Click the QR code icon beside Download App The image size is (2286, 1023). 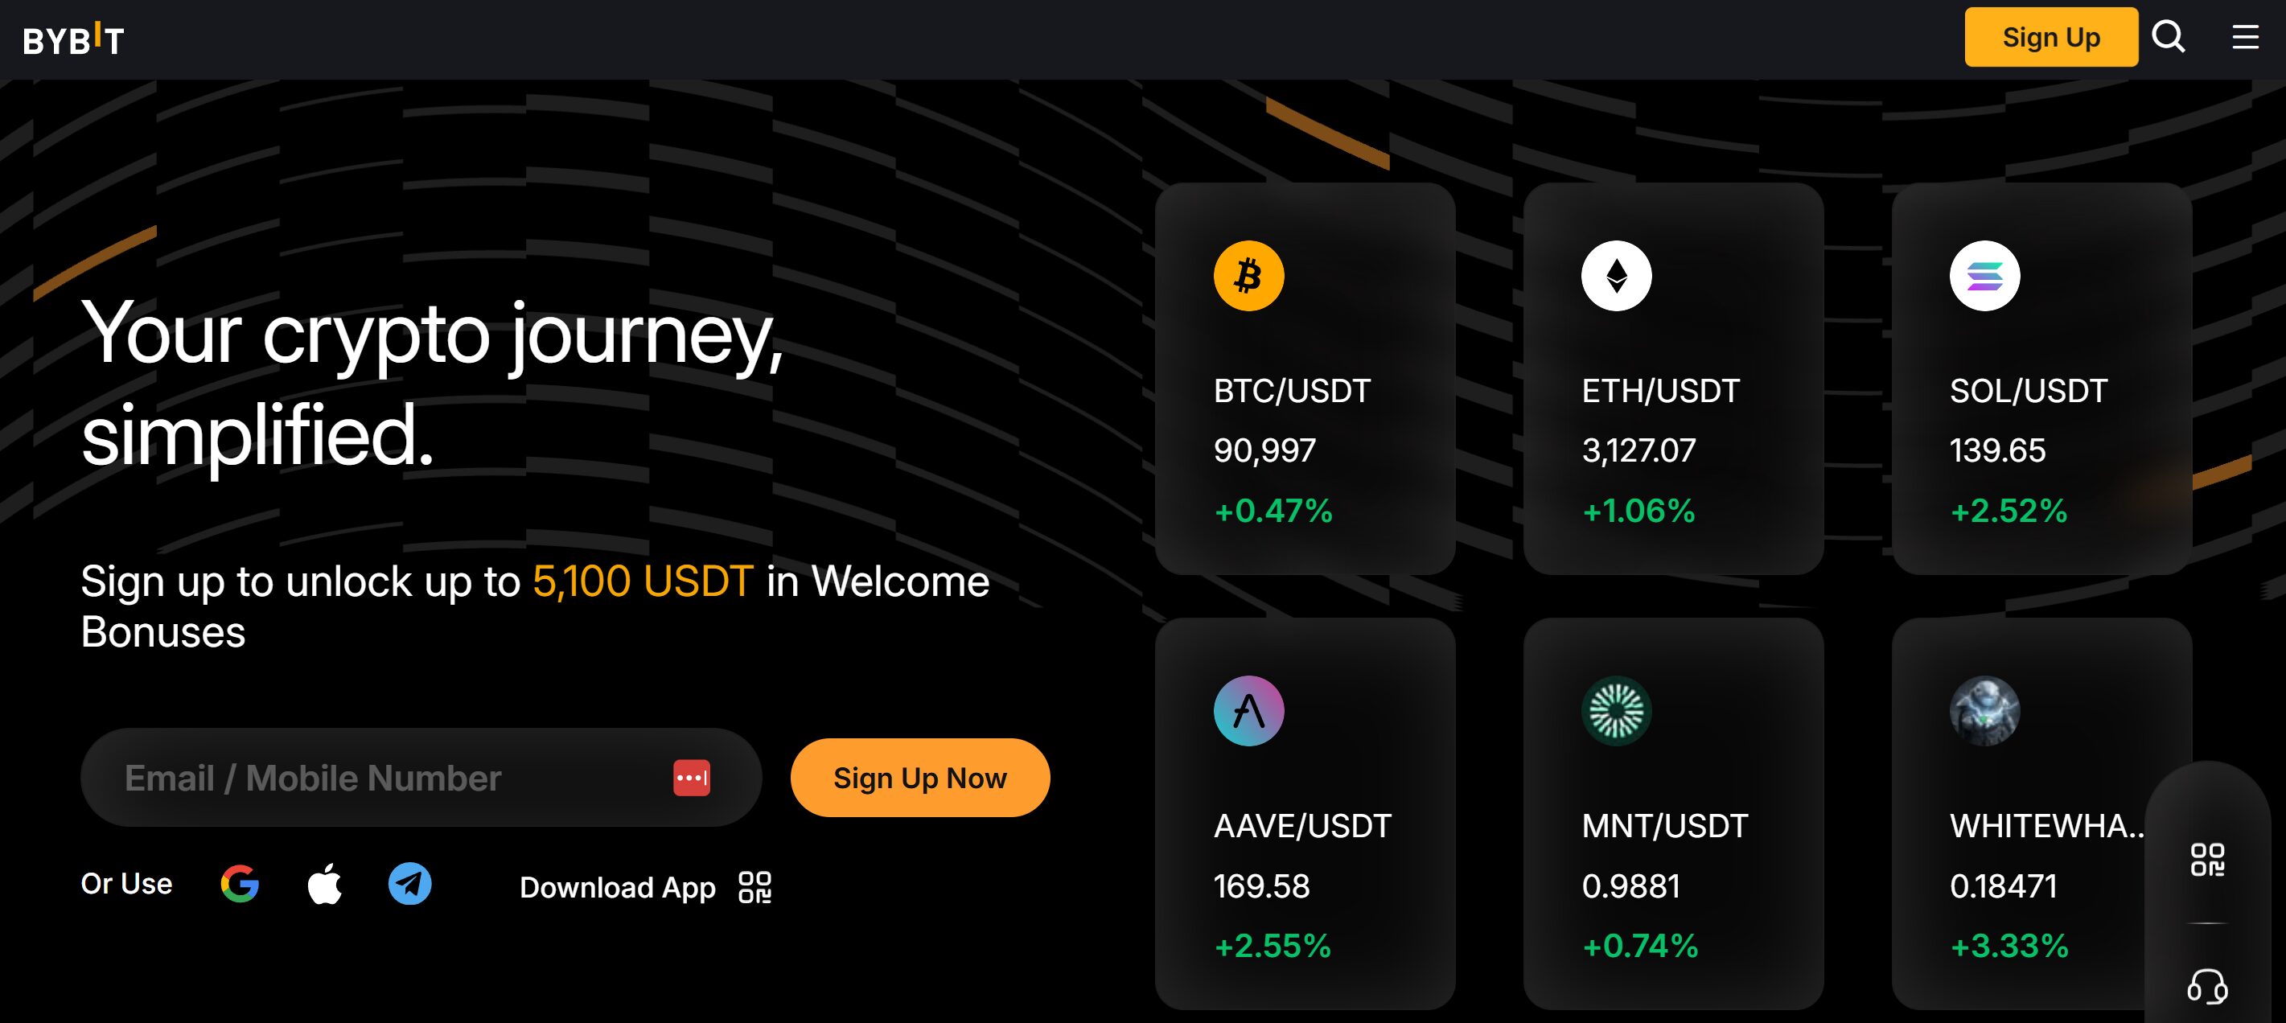pyautogui.click(x=755, y=887)
